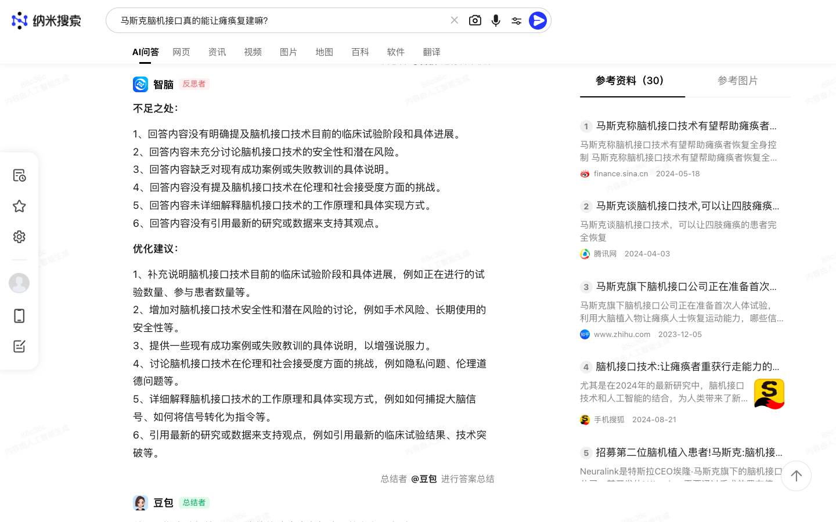The width and height of the screenshot is (836, 522).
Task: Open reference 4 脑机接口技术:让瘫痪者 title
Action: (x=687, y=367)
